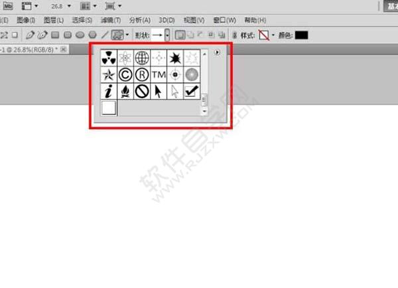The image size is (398, 288).
Task: Select the radioactive symbol shape
Action: pos(109,58)
